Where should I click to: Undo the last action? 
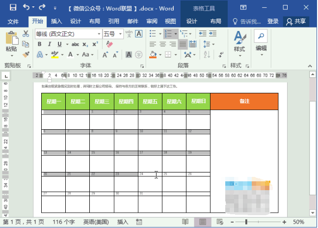(x=26, y=7)
